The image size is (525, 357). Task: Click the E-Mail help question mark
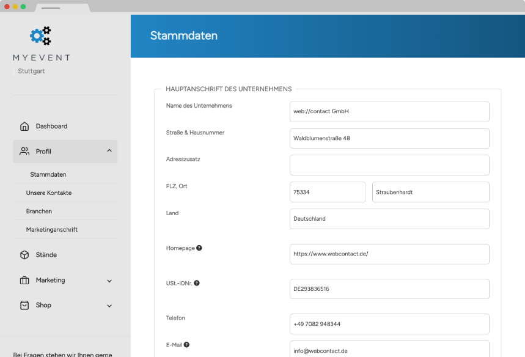(x=186, y=345)
